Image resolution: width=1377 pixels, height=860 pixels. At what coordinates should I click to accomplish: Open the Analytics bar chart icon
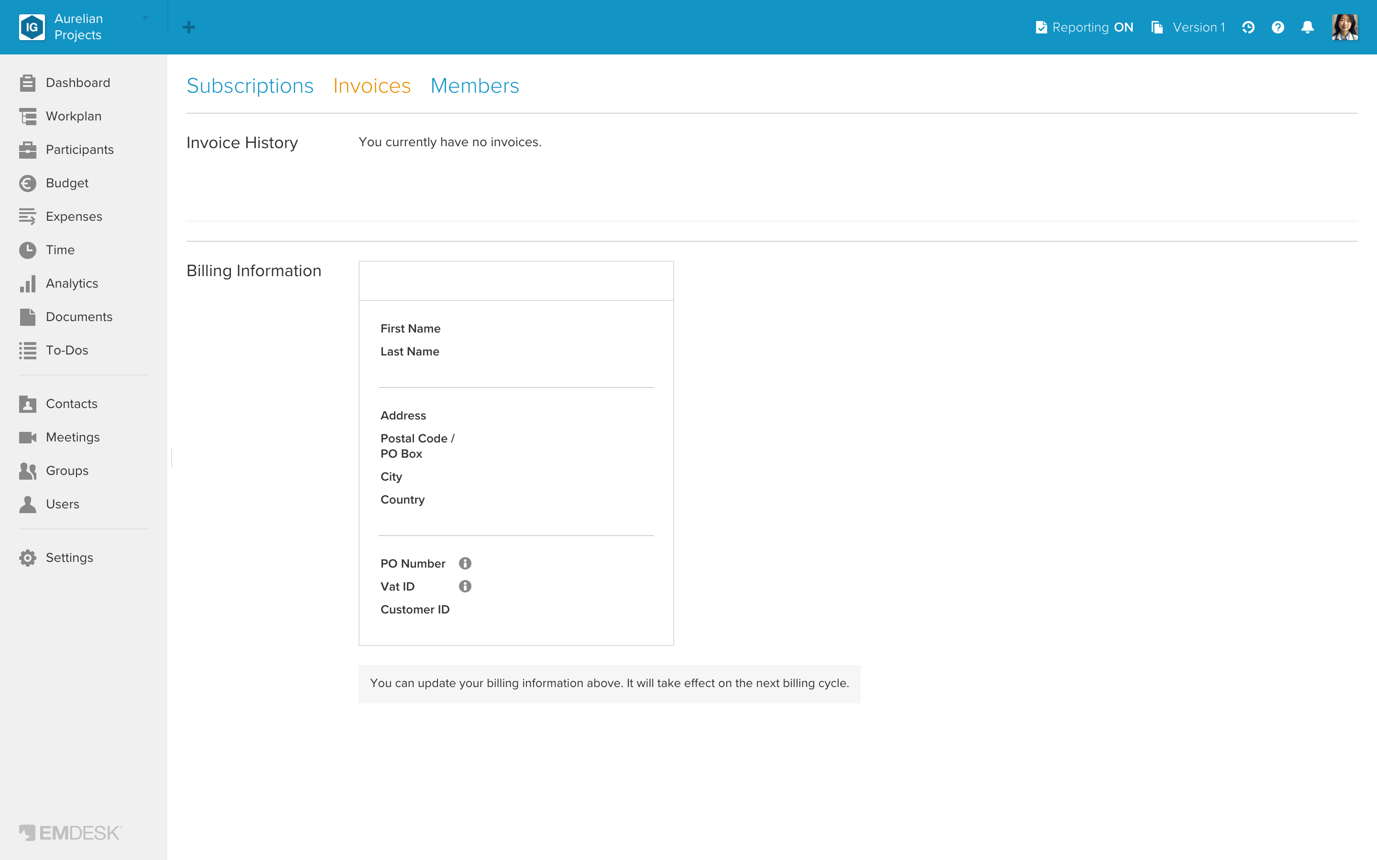(x=27, y=283)
